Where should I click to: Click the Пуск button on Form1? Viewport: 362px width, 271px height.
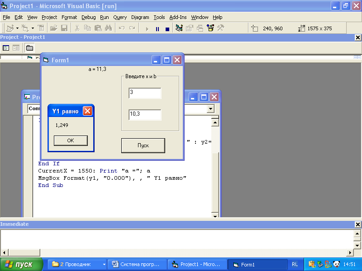[143, 145]
